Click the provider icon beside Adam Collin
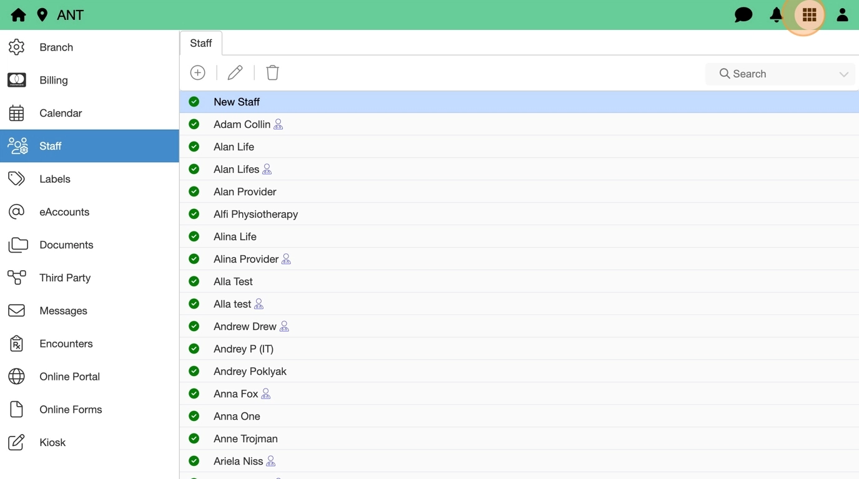 [278, 125]
